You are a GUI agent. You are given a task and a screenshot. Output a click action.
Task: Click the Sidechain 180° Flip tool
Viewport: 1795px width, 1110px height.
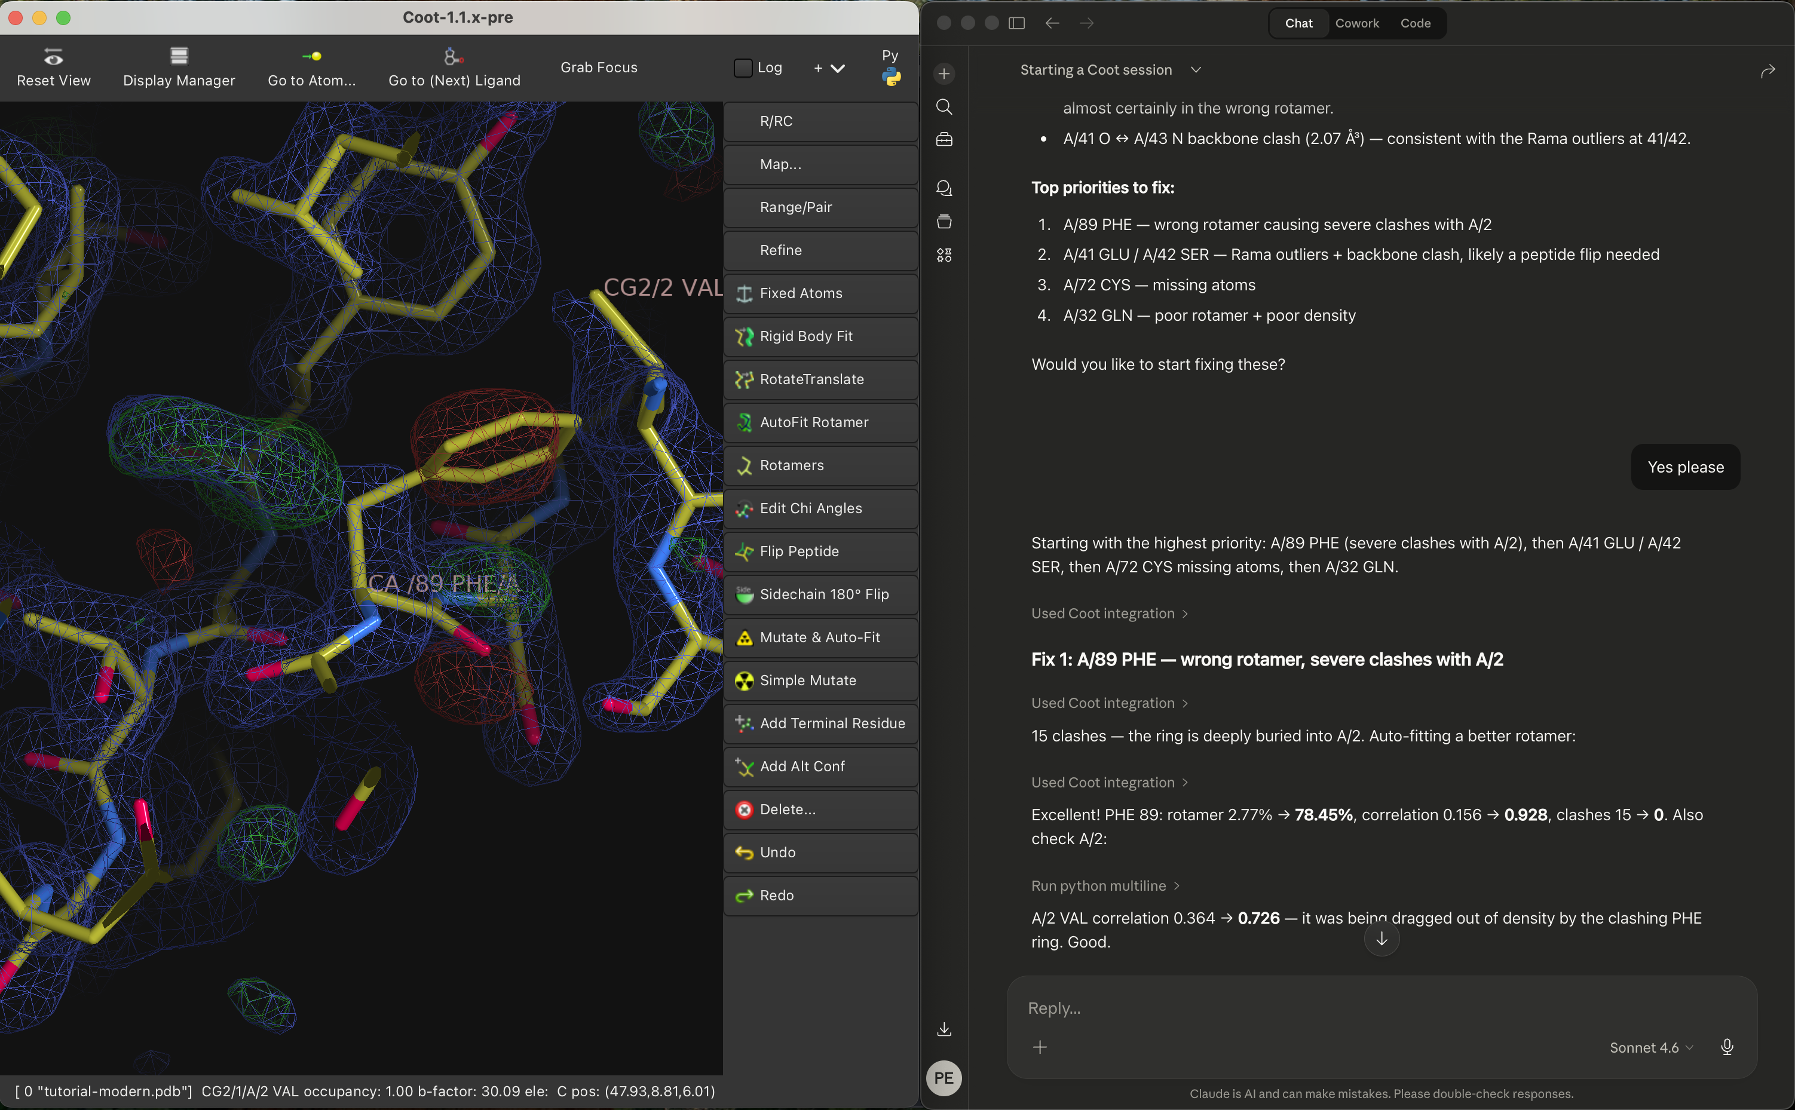pyautogui.click(x=824, y=594)
